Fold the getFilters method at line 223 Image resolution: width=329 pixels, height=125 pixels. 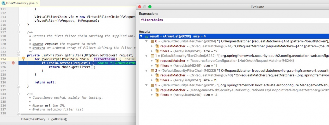tap(18, 55)
